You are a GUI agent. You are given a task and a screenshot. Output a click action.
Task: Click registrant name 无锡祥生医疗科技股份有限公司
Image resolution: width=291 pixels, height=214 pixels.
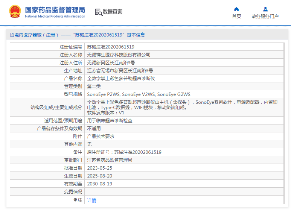click(119, 55)
